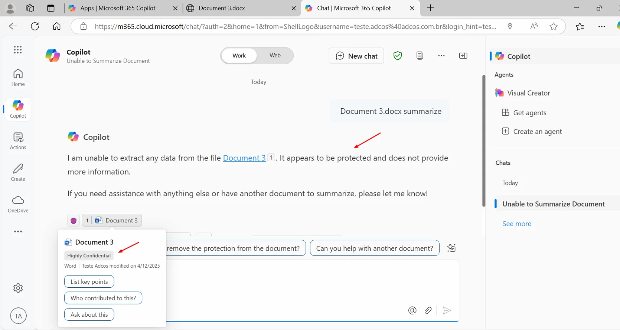Viewport: 620px width, 330px height.
Task: Click the browser address bar URL
Action: click(x=296, y=26)
